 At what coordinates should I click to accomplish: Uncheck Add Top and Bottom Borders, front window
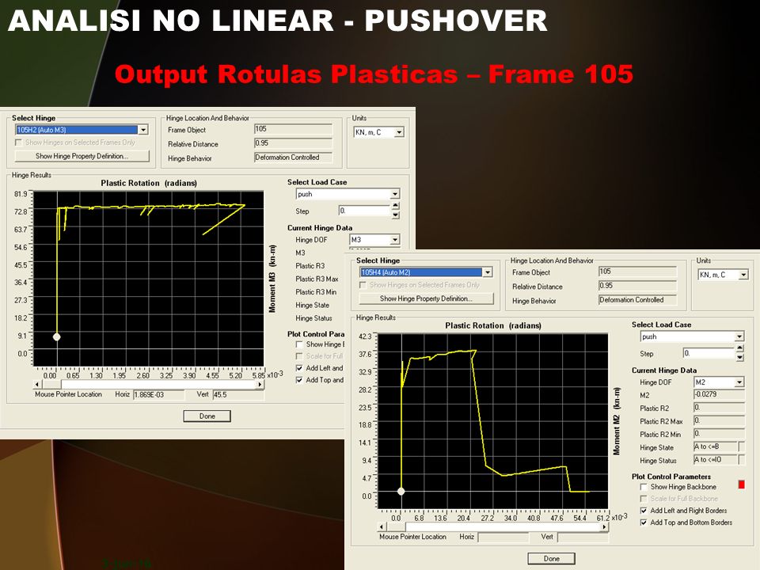click(644, 522)
